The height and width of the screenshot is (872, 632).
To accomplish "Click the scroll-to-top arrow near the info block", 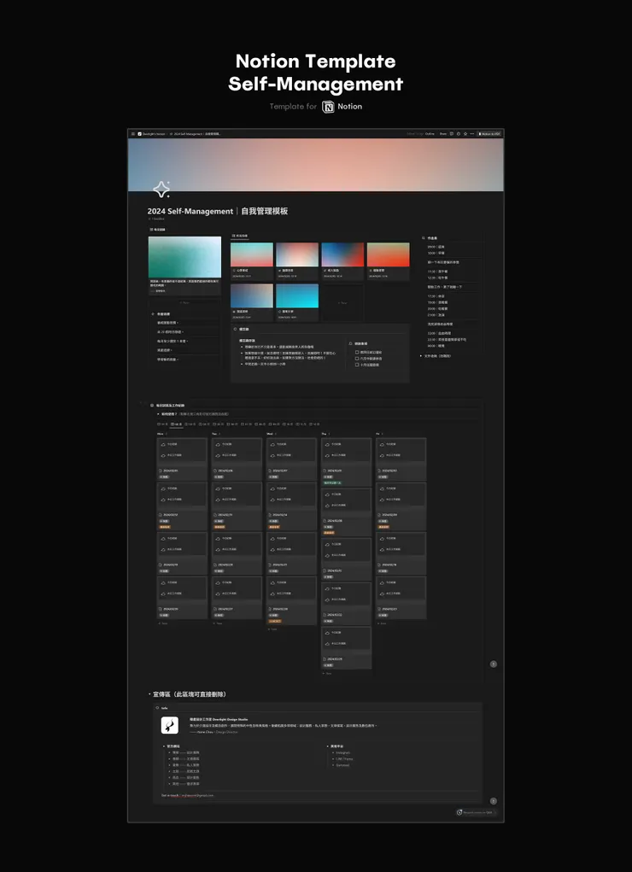I will [493, 801].
